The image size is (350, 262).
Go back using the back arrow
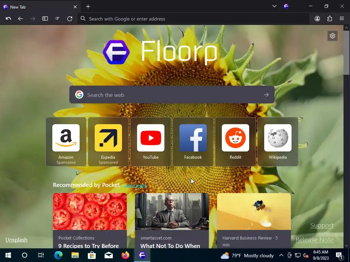pyautogui.click(x=21, y=19)
